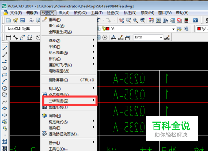
Task: Open the Dimension Style manager icon
Action: (167, 37)
